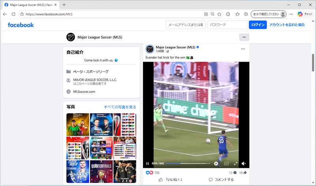Open the 2-1 score photo thumbnail
This screenshot has height=186, width=316.
tap(125, 171)
